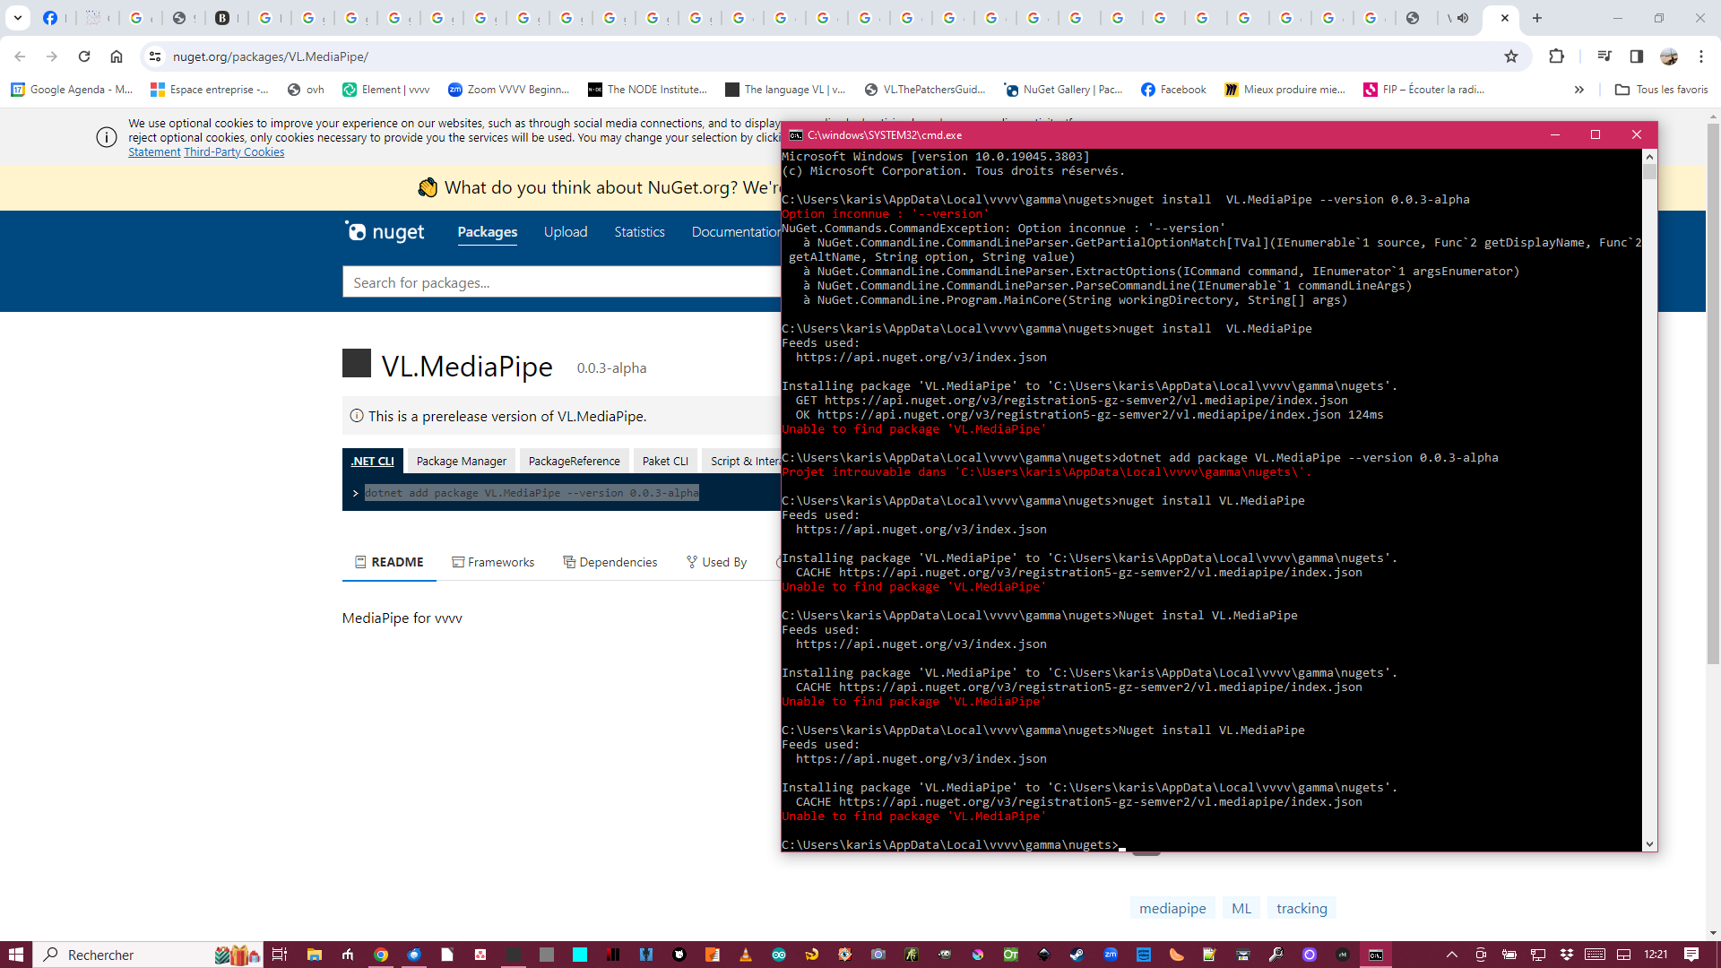This screenshot has width=1721, height=968.
Task: Click the nuget logo
Action: [x=385, y=232]
